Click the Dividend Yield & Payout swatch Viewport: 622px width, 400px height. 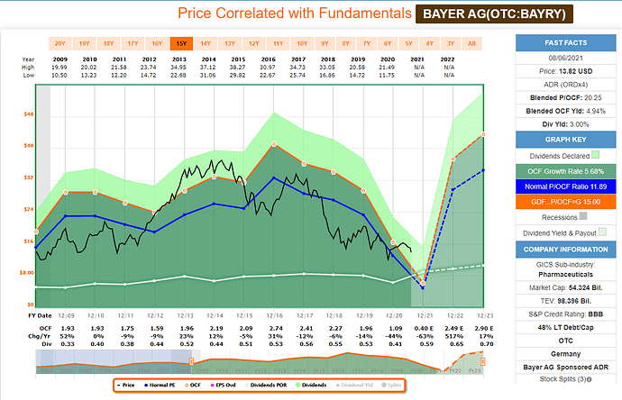(602, 232)
